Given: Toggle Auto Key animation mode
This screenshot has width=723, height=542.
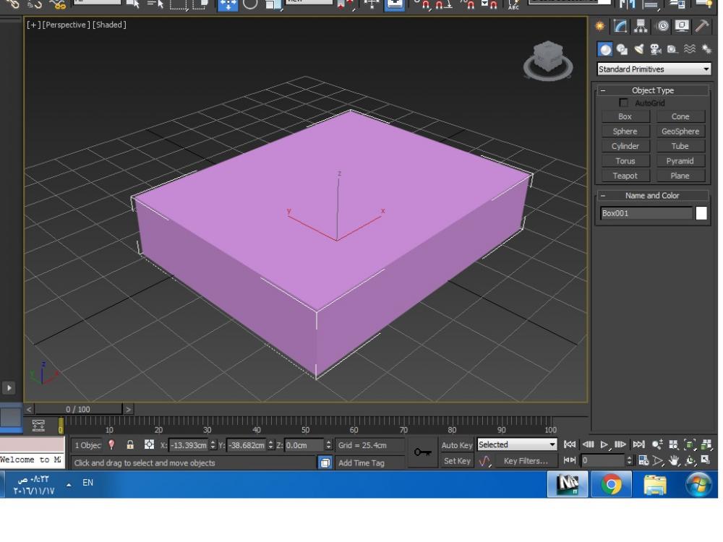Looking at the screenshot, I should 457,445.
